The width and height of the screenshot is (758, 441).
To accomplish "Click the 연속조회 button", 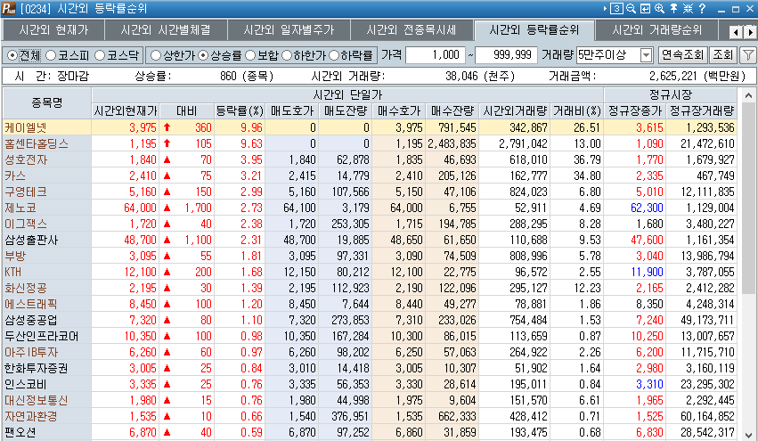I will [x=682, y=55].
